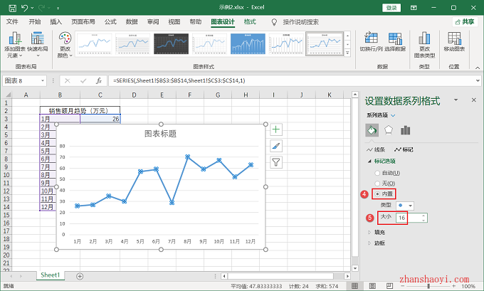Image resolution: width=484 pixels, height=291 pixels.
Task: Close the Format Data Series pane
Action: click(474, 100)
